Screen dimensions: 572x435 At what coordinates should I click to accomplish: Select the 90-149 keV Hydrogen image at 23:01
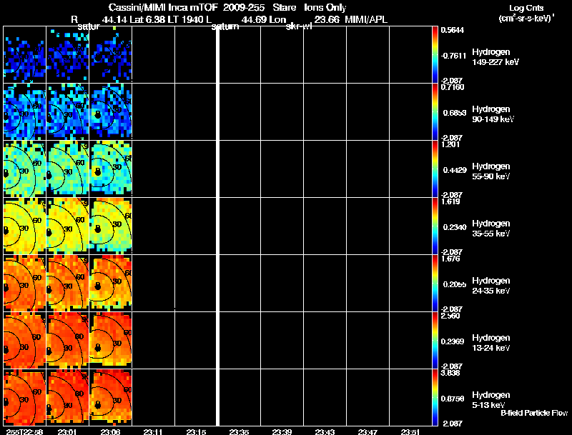click(x=67, y=111)
